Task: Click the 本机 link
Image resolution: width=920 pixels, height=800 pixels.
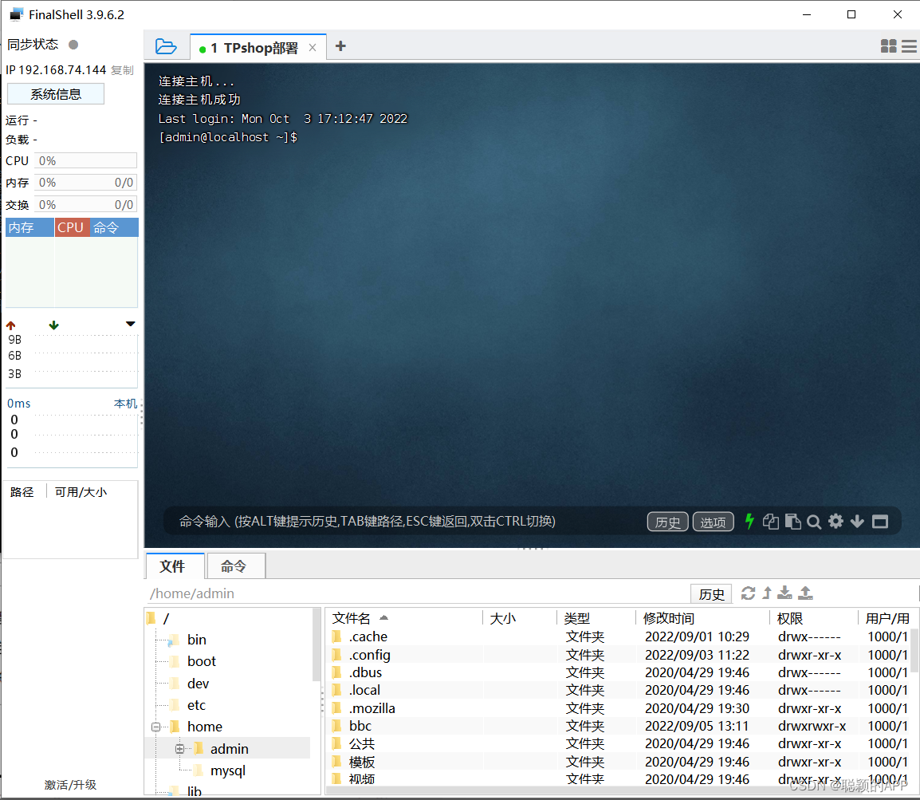Action: [x=125, y=404]
